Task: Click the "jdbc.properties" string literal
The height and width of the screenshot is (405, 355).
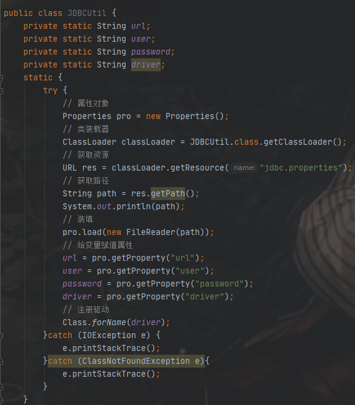Action: (x=301, y=168)
